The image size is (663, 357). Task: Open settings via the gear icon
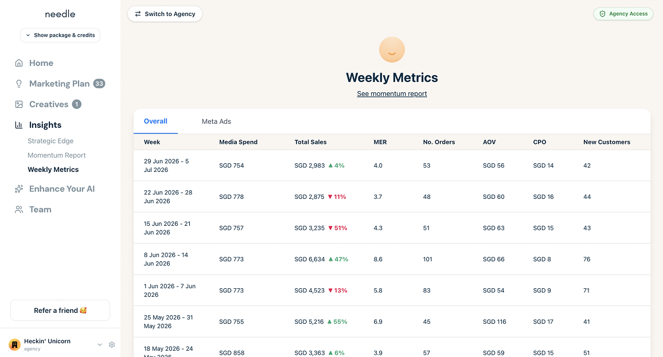coord(112,345)
